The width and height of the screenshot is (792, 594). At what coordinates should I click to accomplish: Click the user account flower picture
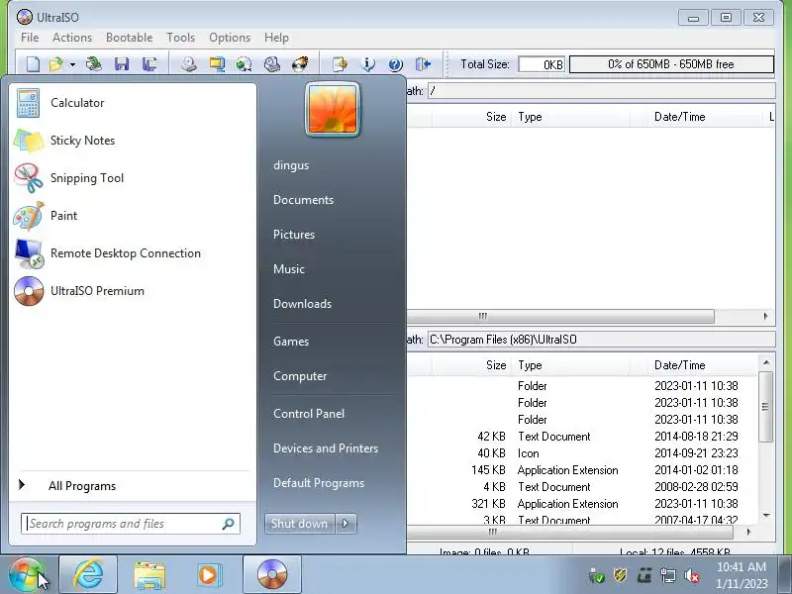[333, 109]
